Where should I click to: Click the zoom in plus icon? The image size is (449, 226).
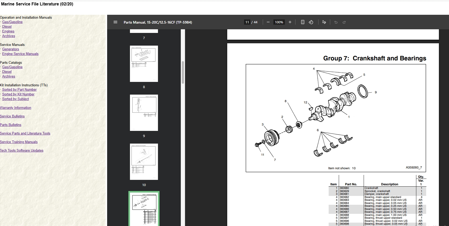click(x=290, y=22)
